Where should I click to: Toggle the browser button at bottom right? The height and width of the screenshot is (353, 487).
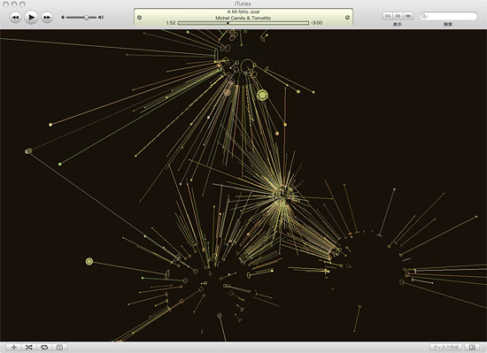pyautogui.click(x=472, y=347)
